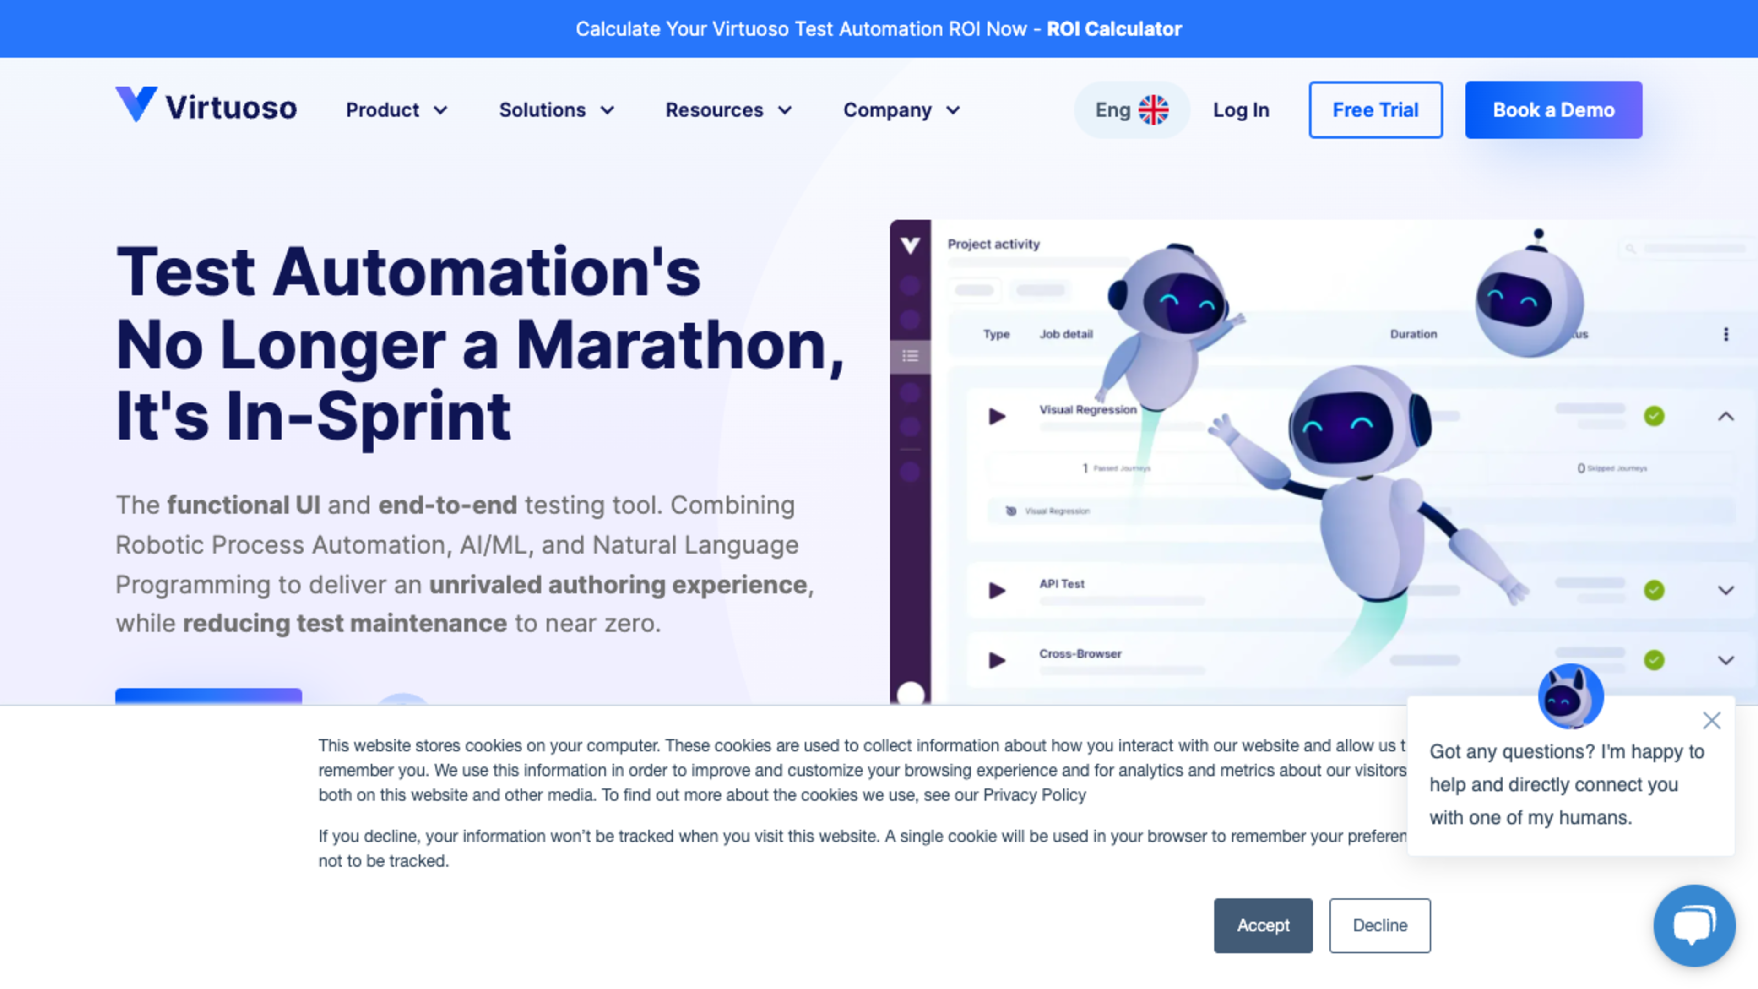Image resolution: width=1758 pixels, height=989 pixels.
Task: Expand the Cross-Browser row chevron
Action: point(1725,660)
